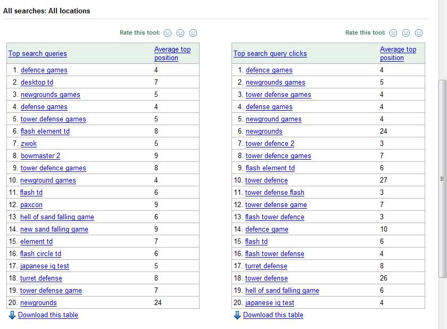Viewport: 447px width, 329px height.
Task: Click the happy face rating icon in left panel
Action: (193, 33)
